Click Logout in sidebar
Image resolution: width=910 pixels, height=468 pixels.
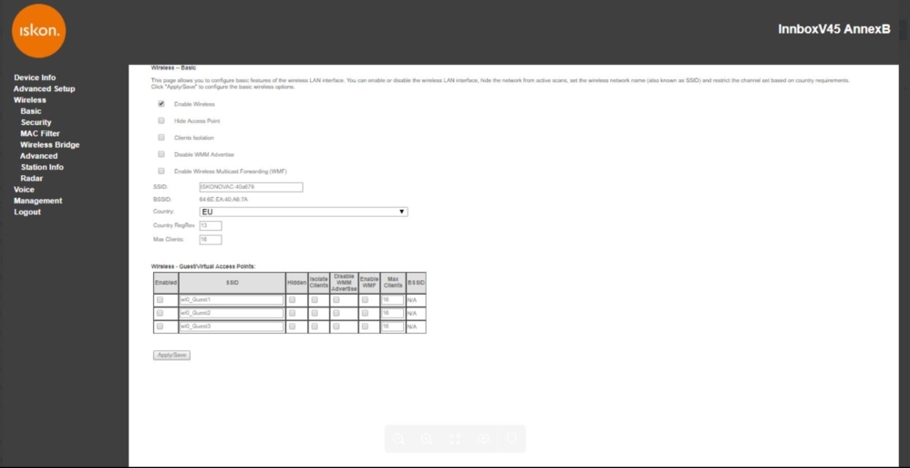[x=27, y=212]
